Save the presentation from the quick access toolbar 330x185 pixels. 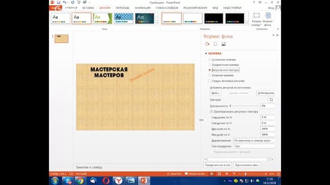[x=58, y=3]
